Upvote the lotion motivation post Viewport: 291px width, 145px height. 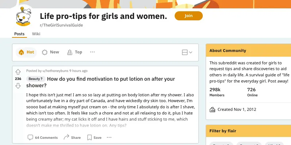(18, 72)
